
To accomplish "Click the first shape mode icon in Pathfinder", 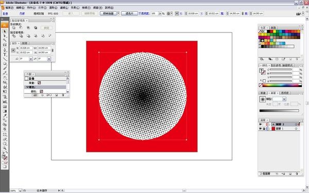I will pyautogui.click(x=13, y=28).
